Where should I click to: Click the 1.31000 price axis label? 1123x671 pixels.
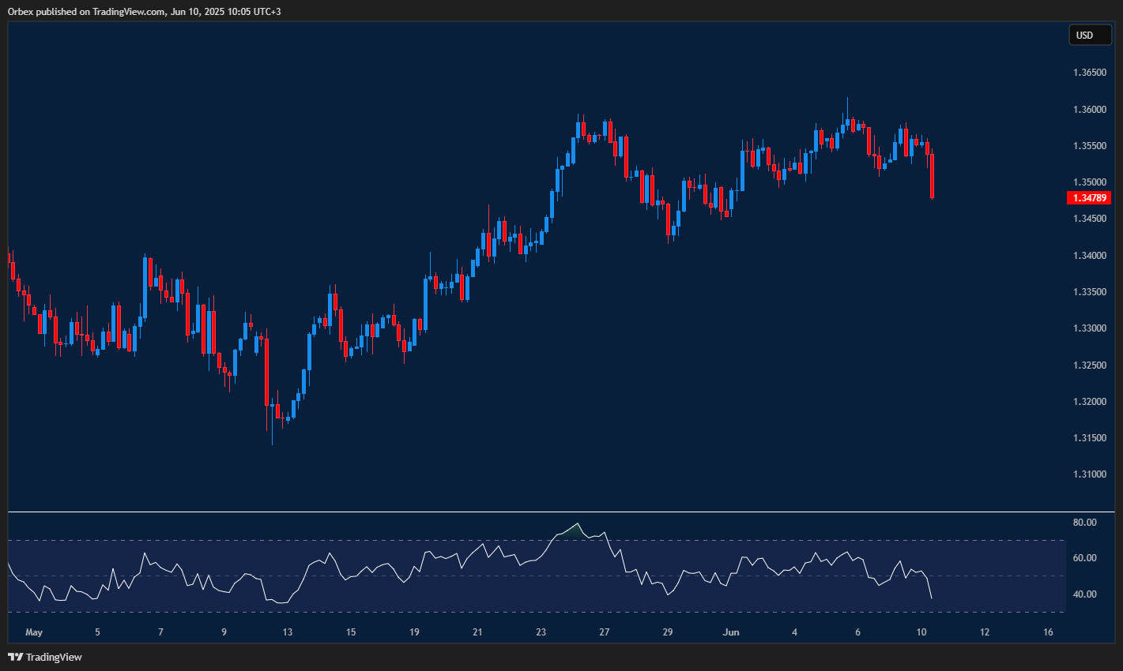(1089, 474)
